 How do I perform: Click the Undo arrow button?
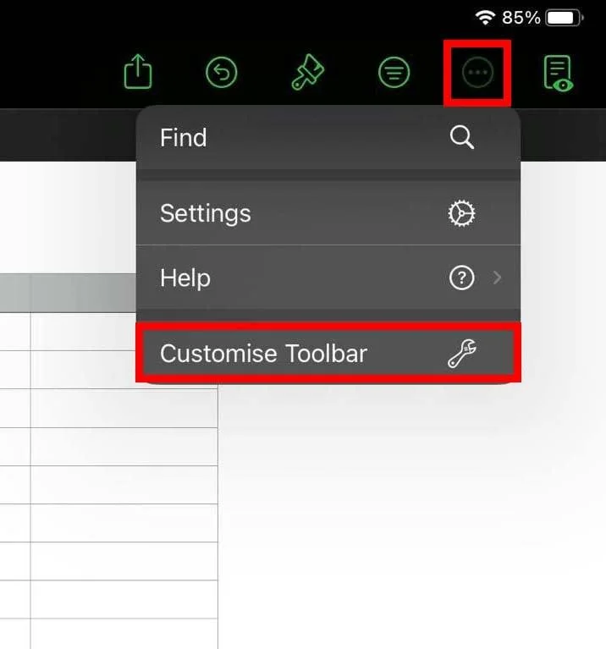[x=222, y=74]
